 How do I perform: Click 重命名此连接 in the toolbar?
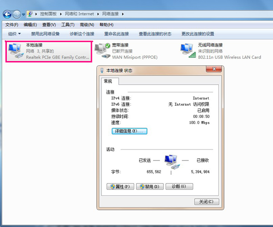coord(116,34)
